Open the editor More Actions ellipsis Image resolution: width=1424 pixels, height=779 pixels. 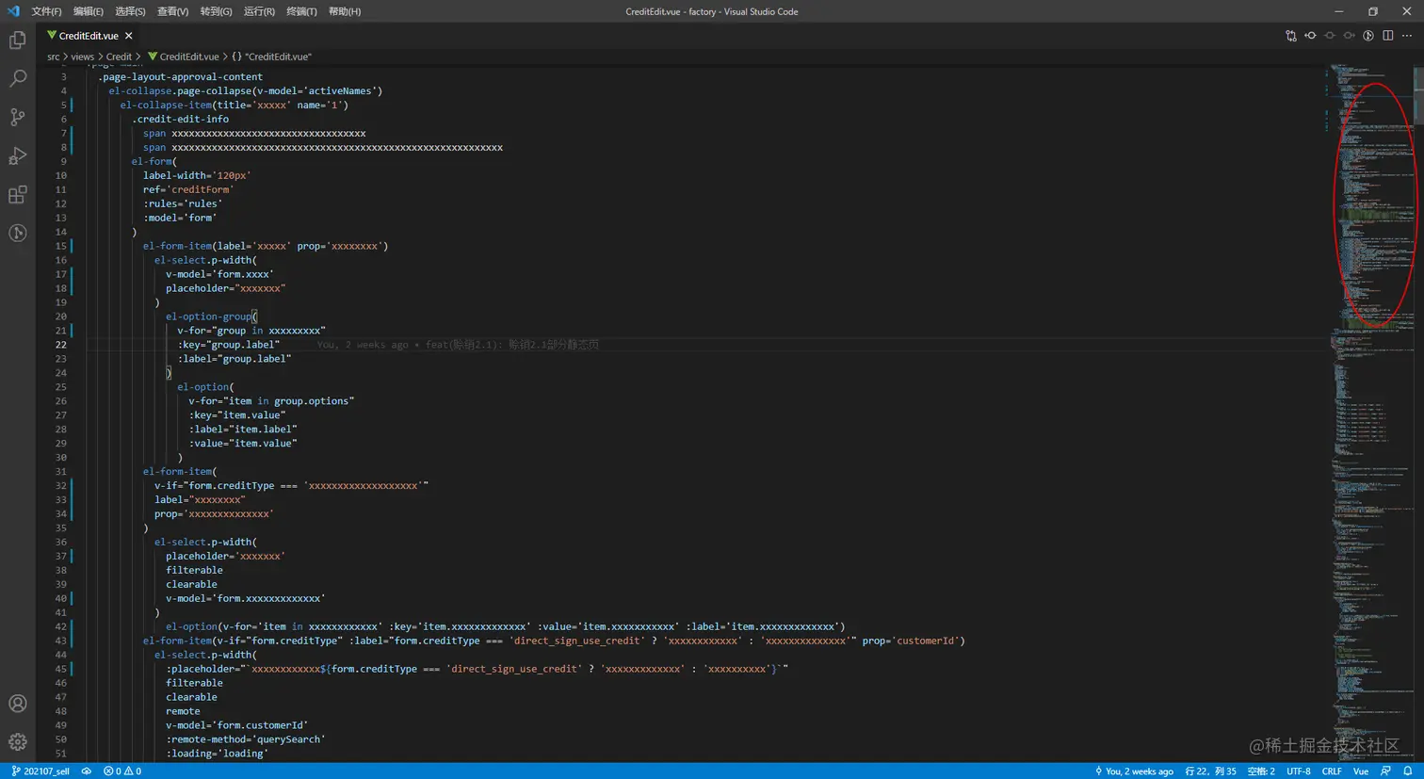coord(1407,36)
